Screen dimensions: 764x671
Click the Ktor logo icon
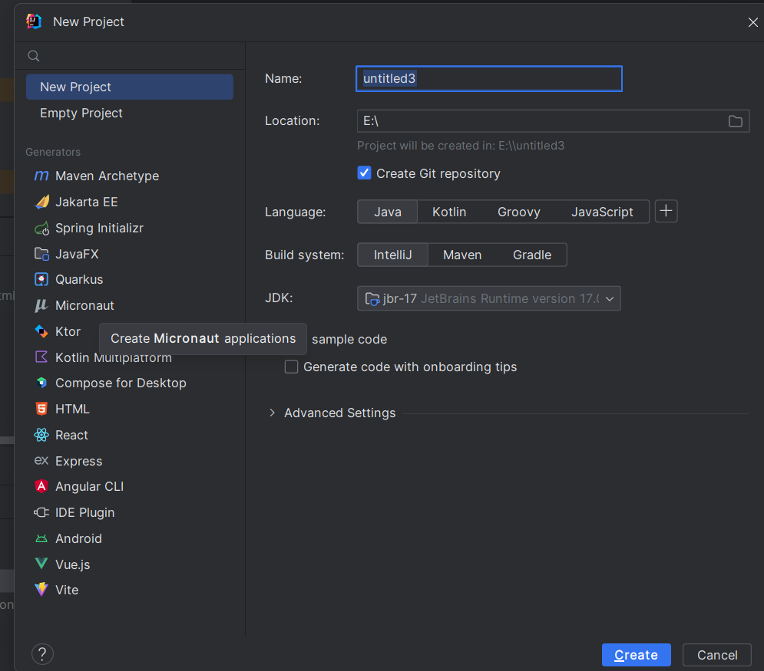coord(41,331)
